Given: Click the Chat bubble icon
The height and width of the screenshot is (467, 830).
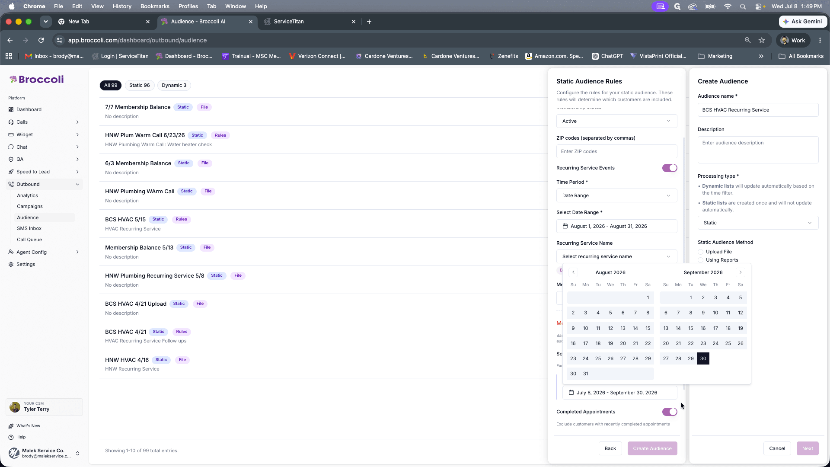Looking at the screenshot, I should pos(11,147).
